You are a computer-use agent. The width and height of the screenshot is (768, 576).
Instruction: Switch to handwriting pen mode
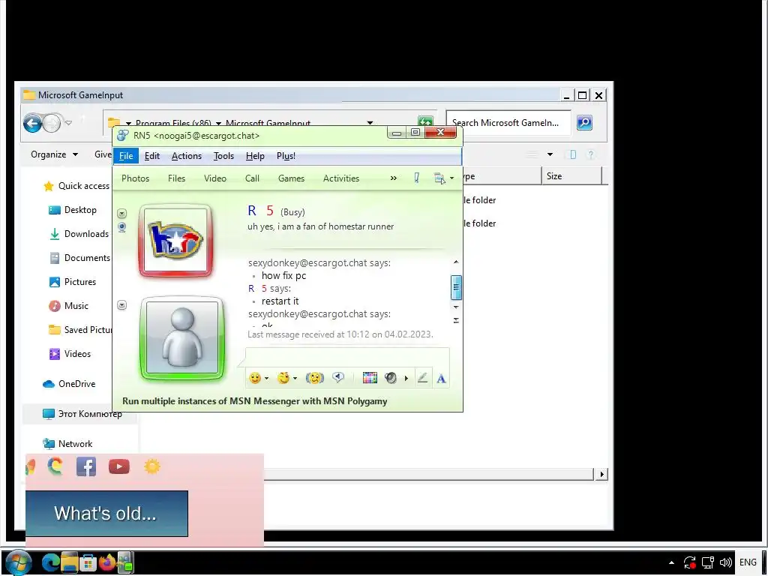pos(423,378)
